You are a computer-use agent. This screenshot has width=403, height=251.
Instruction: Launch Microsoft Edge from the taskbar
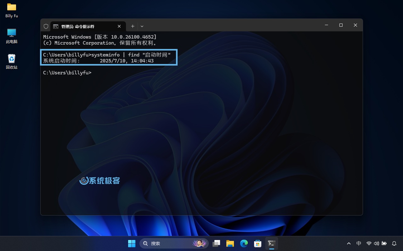click(244, 243)
